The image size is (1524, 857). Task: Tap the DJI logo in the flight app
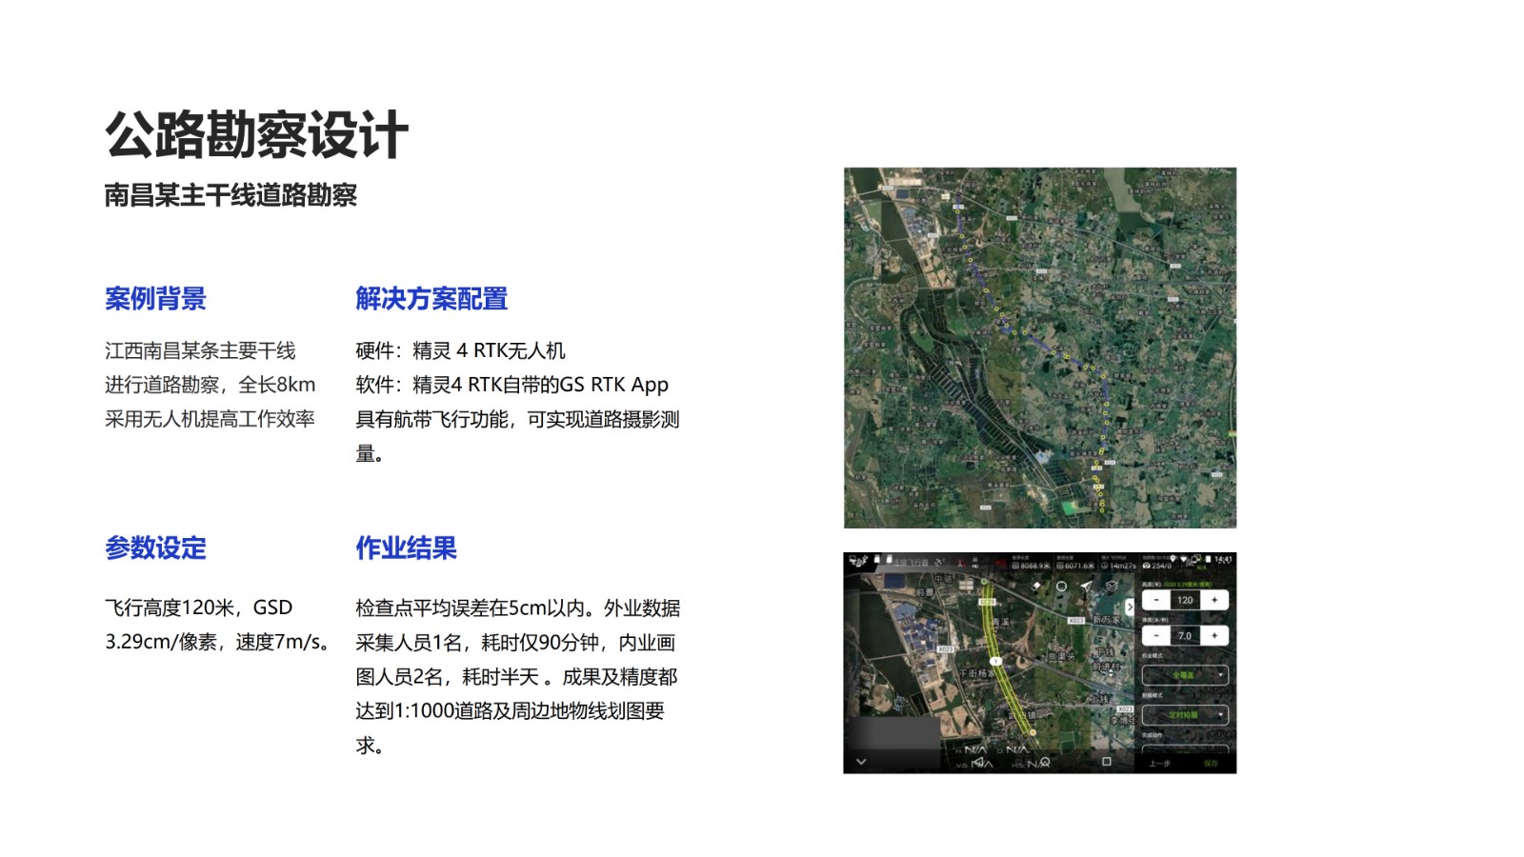(x=857, y=562)
